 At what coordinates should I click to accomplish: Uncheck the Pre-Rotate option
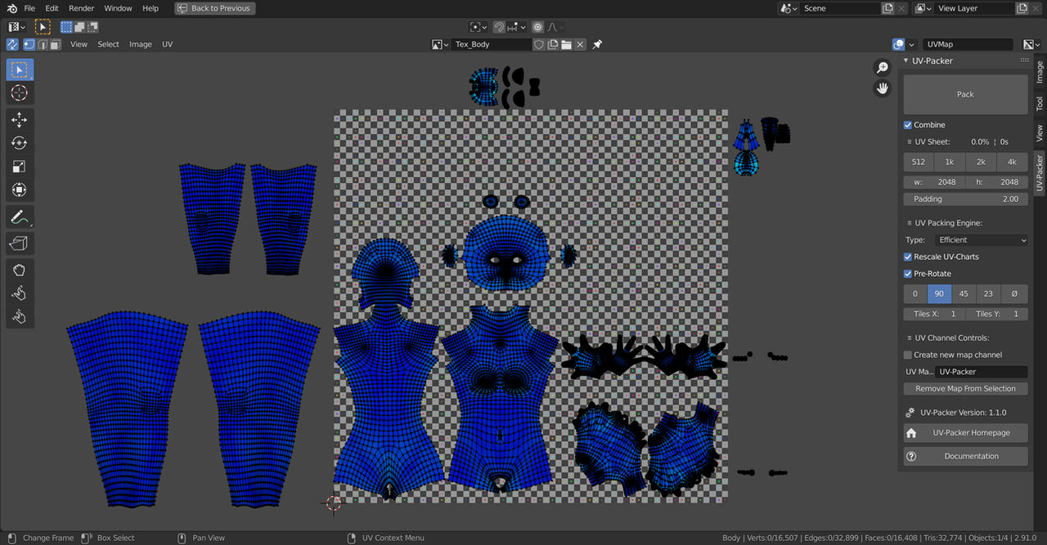pyautogui.click(x=908, y=274)
